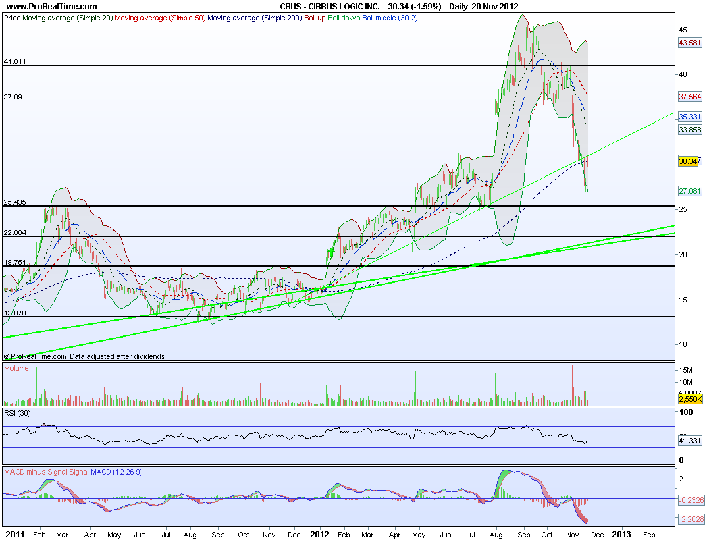Click the 2011 year label on time axis
This screenshot has width=709, height=540.
coord(15,534)
